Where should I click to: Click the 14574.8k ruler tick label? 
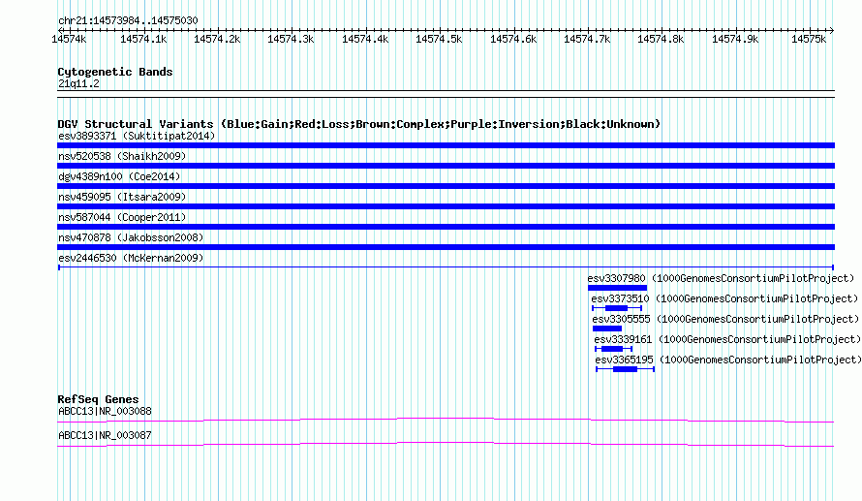pos(661,39)
